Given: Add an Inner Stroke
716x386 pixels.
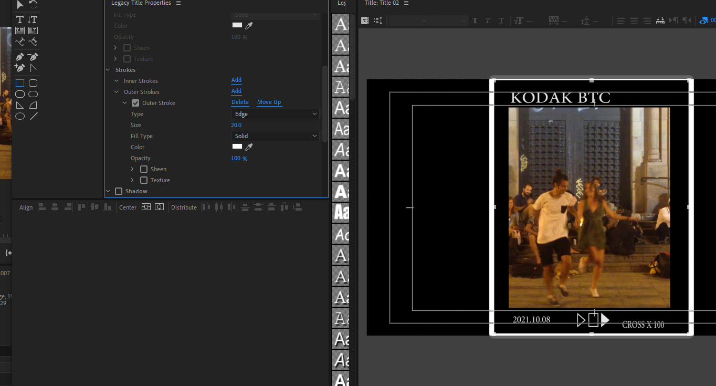Looking at the screenshot, I should tap(236, 80).
